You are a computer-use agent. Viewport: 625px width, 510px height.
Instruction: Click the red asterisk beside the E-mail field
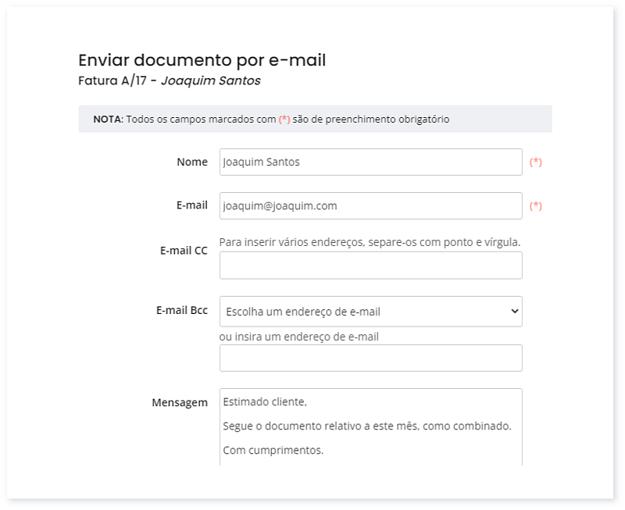click(x=537, y=205)
